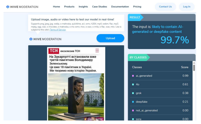Click the grok class color square
This screenshot has width=201, height=124.
pos(133,93)
